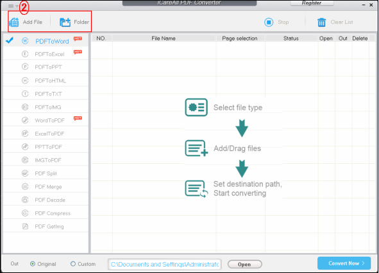
Task: Choose IMGToPDF in sidebar
Action: [46, 160]
